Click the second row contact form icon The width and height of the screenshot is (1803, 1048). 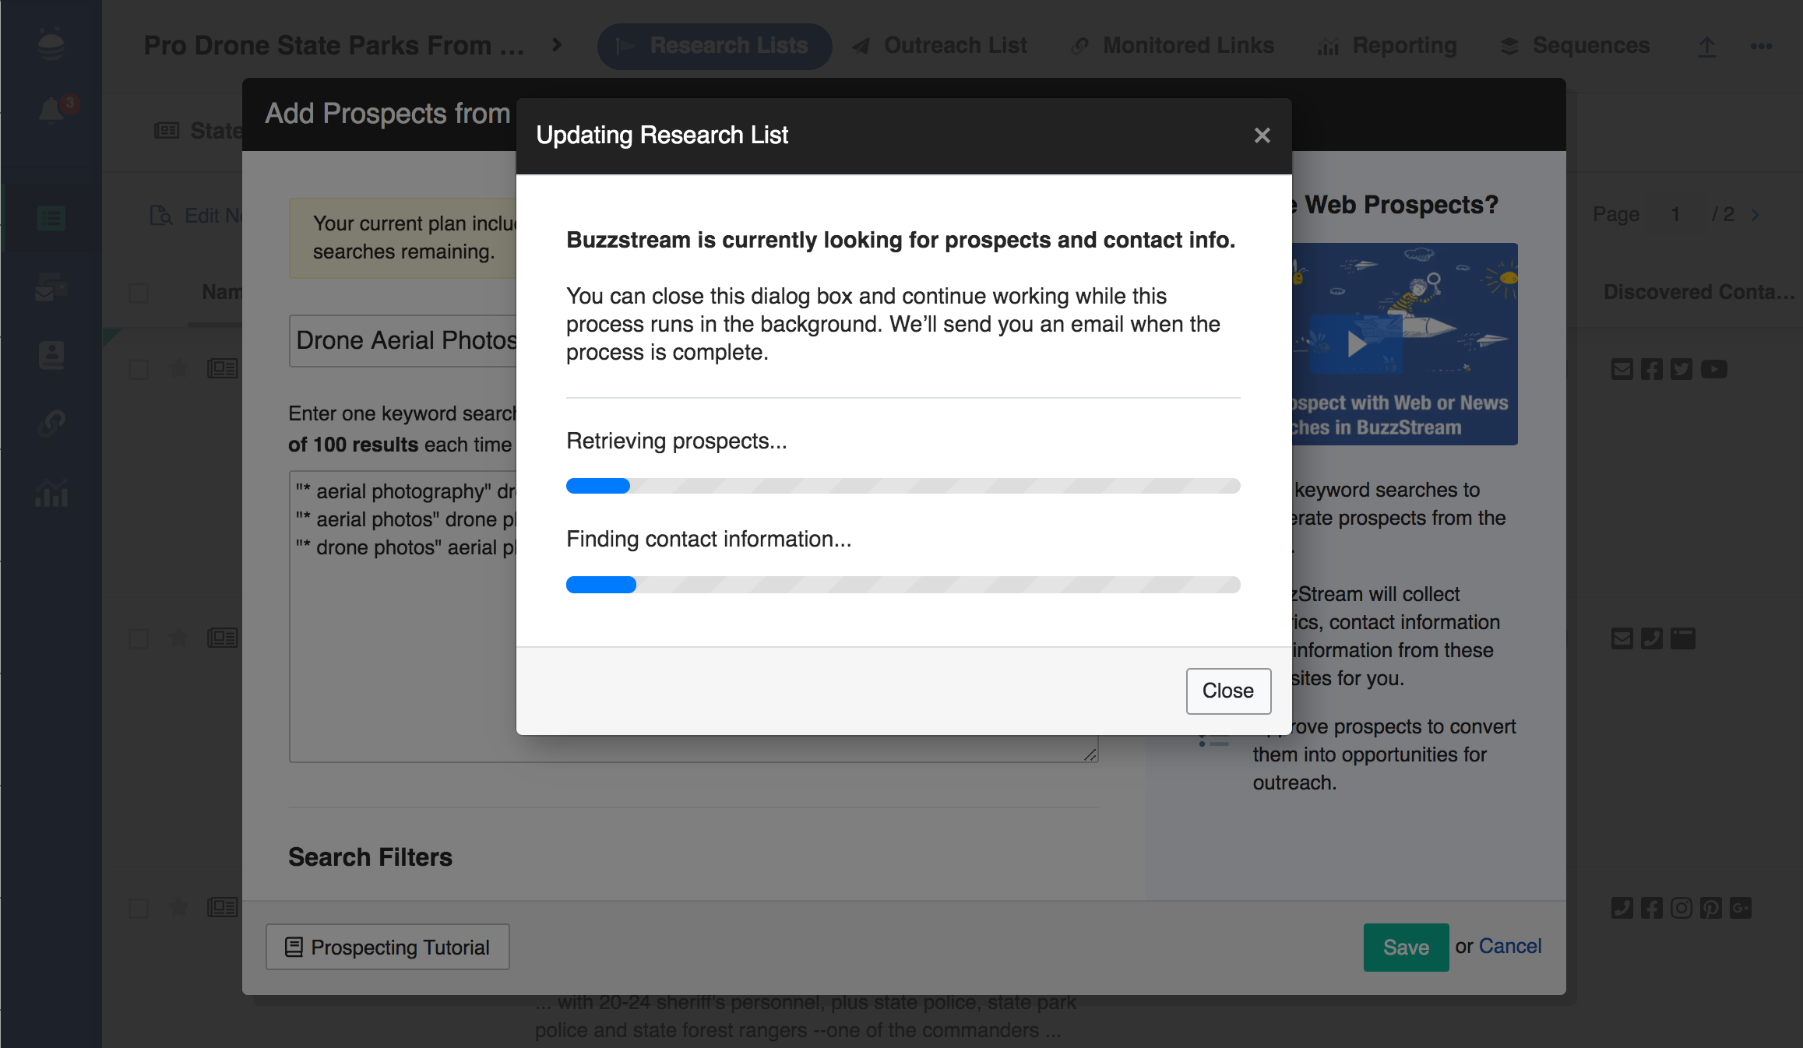1683,638
